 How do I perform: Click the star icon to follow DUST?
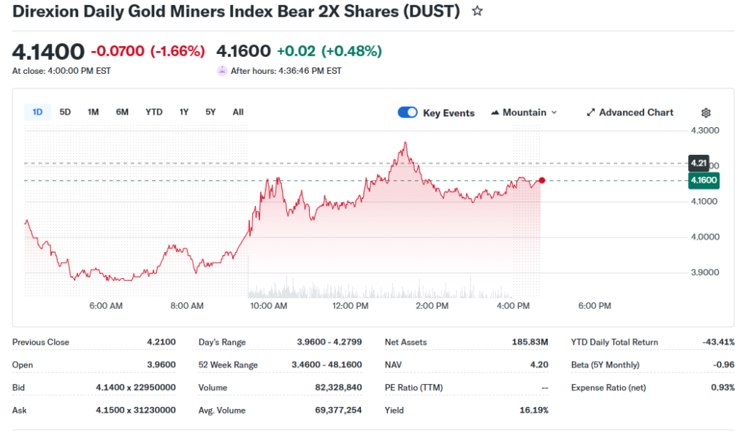(x=477, y=12)
